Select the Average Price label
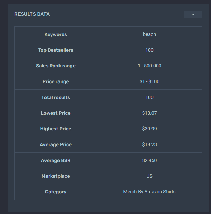This screenshot has height=214, width=211. point(56,145)
